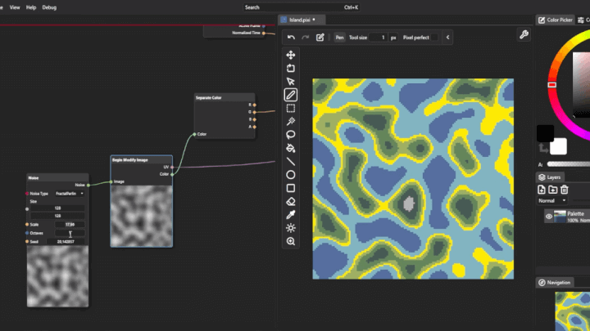Click the Redo arrow

[305, 37]
